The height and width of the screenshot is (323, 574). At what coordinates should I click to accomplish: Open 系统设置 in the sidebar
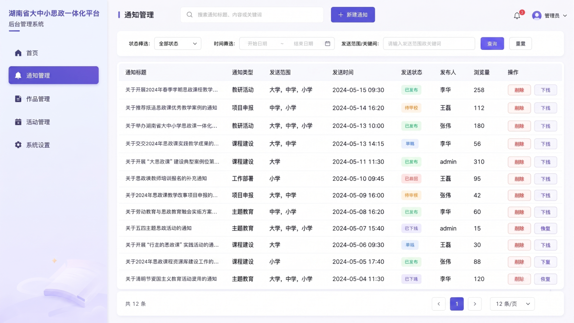pos(53,145)
